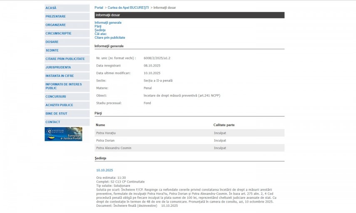Viewport: 356px width, 213px height.
Task: Click the Portal breadcrumb link
Action: [99, 7]
